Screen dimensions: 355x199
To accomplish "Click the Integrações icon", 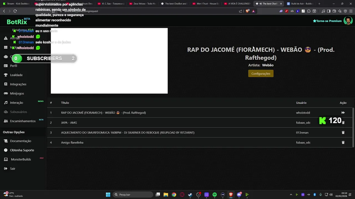I will pyautogui.click(x=6, y=84).
